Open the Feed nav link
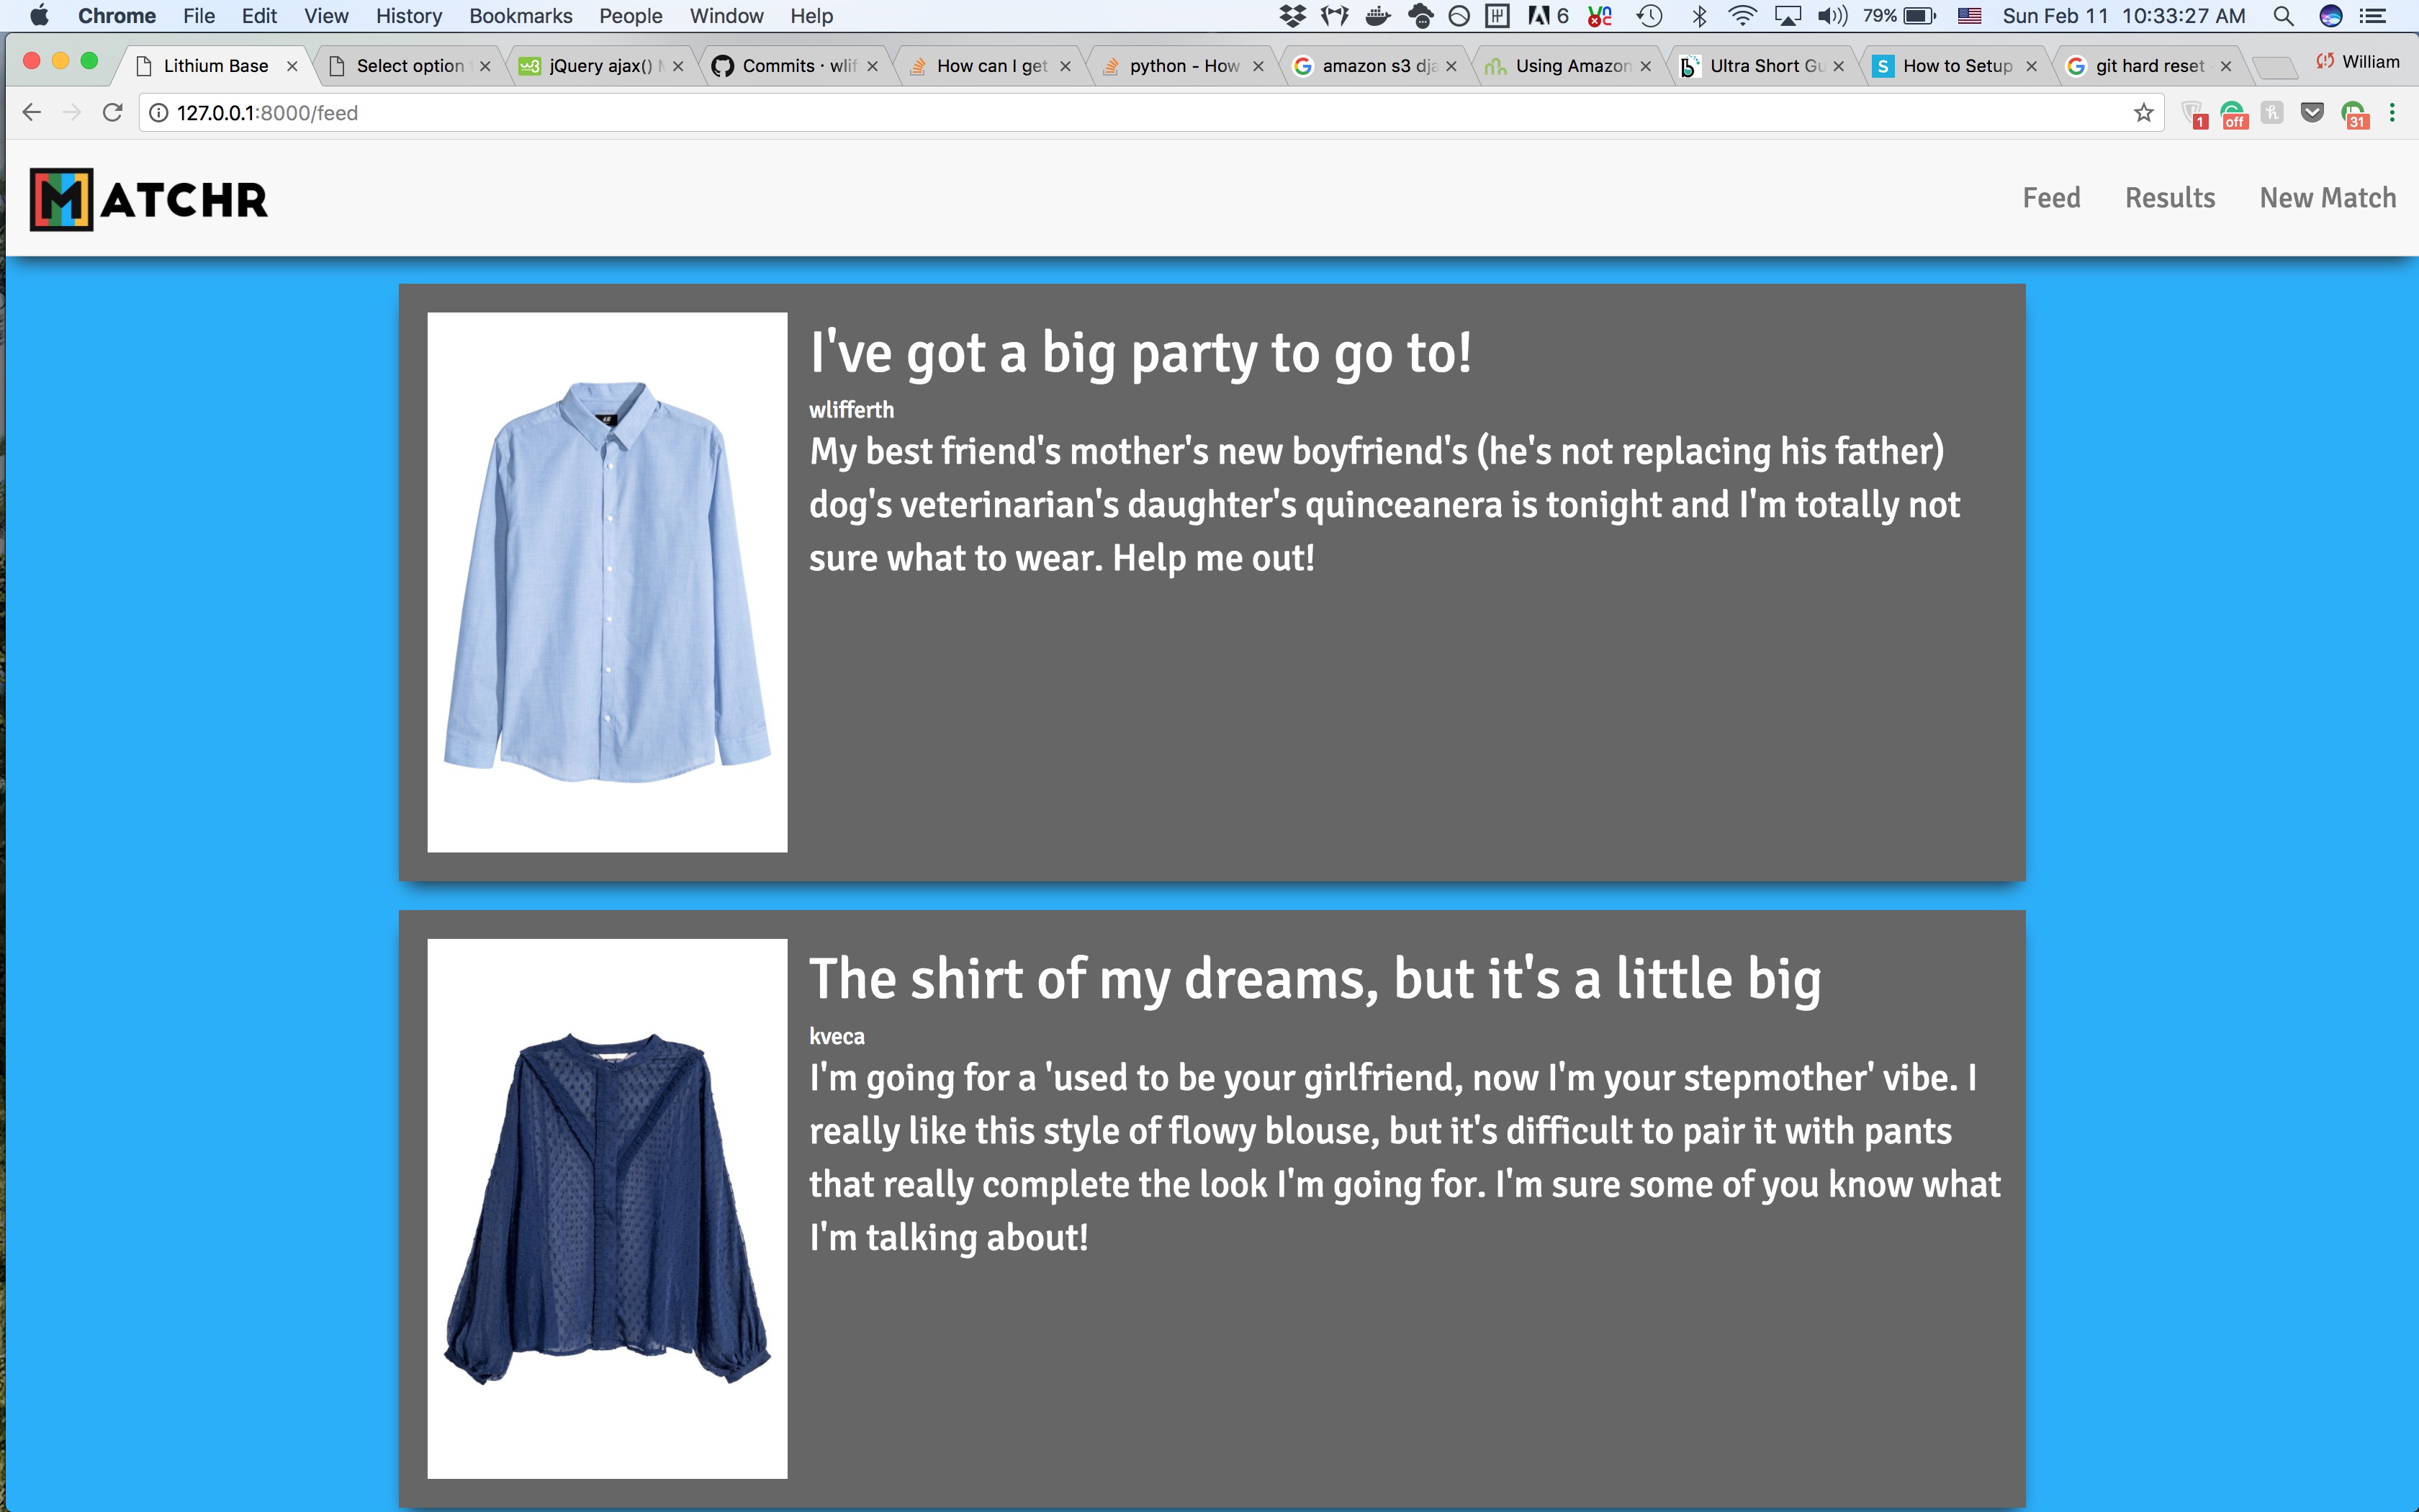The image size is (2419, 1512). pos(2051,198)
